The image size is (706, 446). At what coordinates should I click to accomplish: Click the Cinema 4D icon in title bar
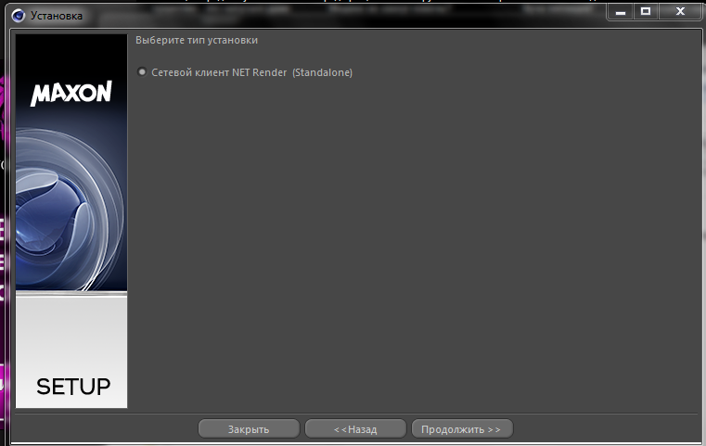(19, 16)
